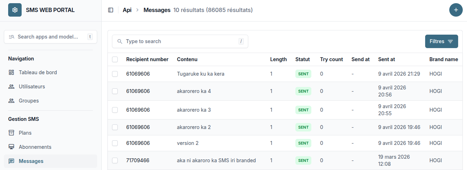
Task: Click the SMS Web Portal gear logo
Action: [15, 10]
